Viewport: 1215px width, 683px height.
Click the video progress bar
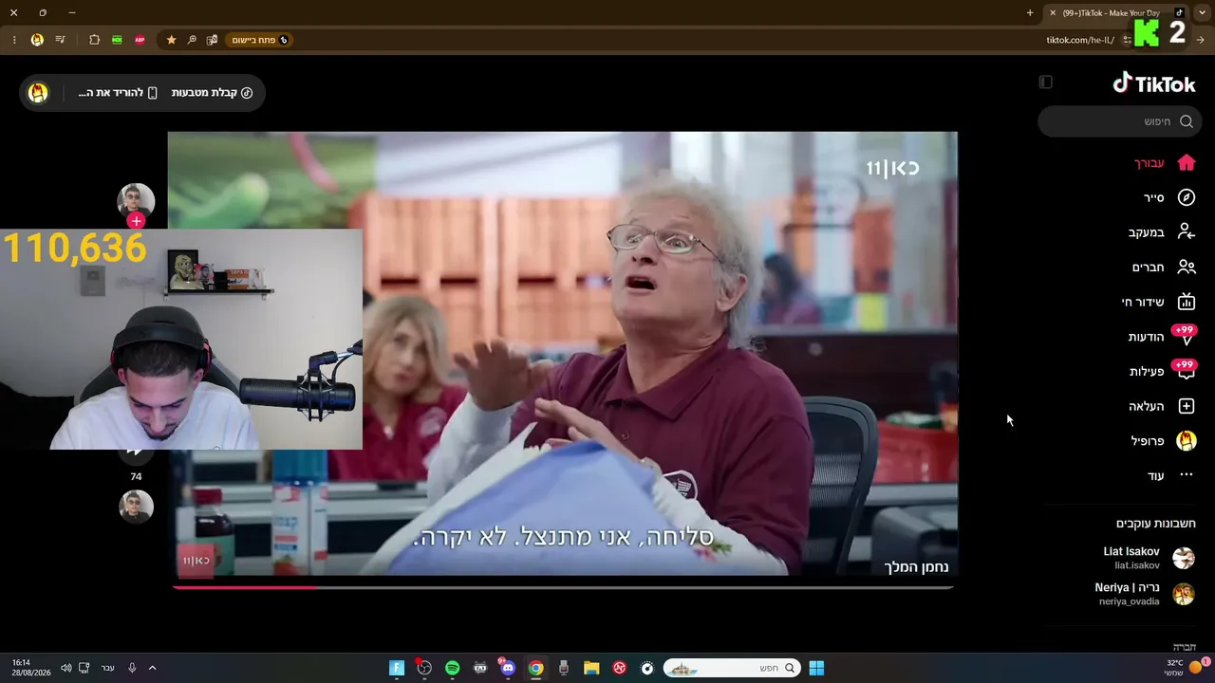tap(563, 588)
